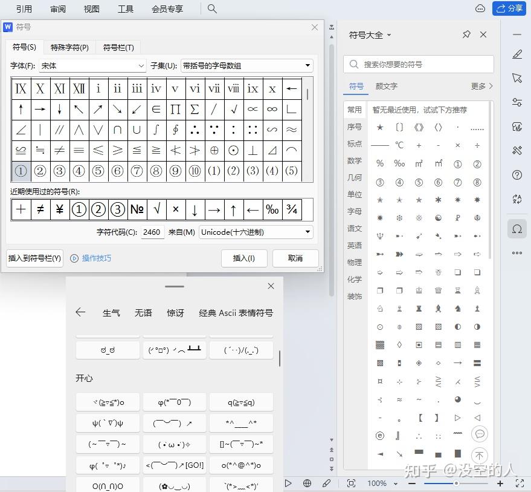
Task: Click the globe web view icon in status bar
Action: [x=307, y=483]
